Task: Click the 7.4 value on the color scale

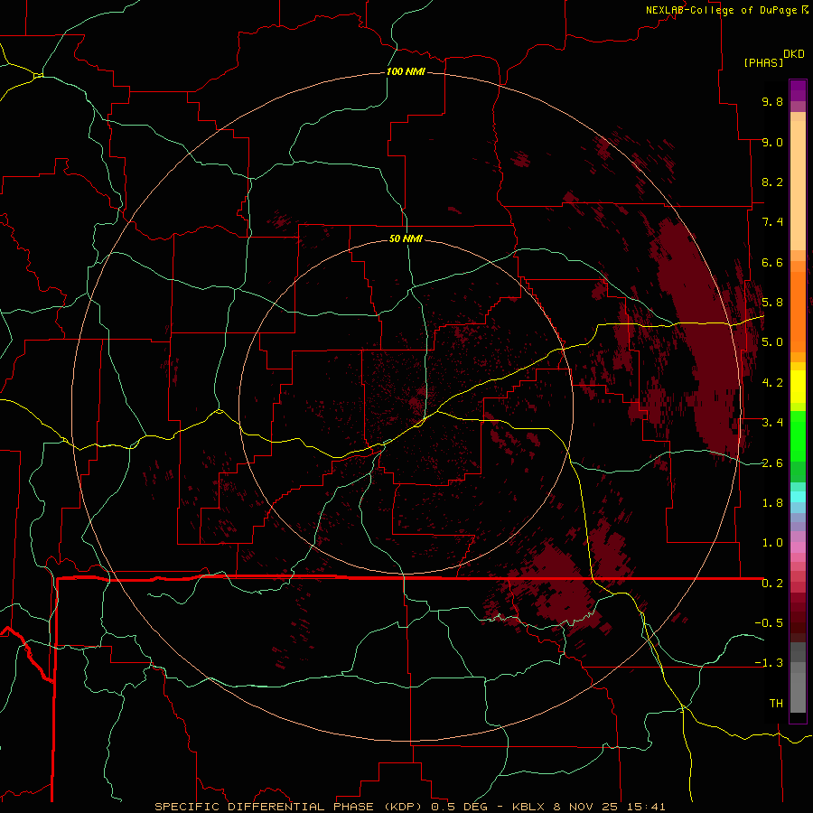Action: [772, 222]
